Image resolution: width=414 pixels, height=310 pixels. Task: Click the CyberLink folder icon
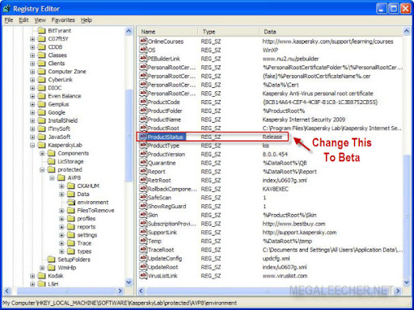[x=41, y=79]
